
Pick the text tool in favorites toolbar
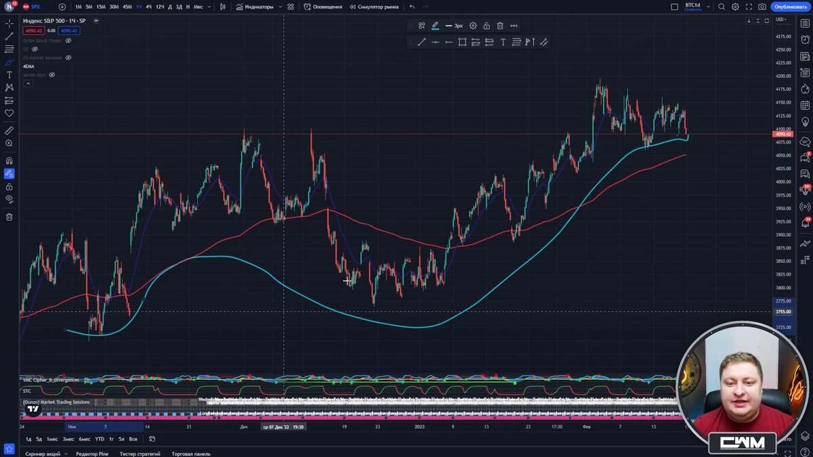coord(503,42)
